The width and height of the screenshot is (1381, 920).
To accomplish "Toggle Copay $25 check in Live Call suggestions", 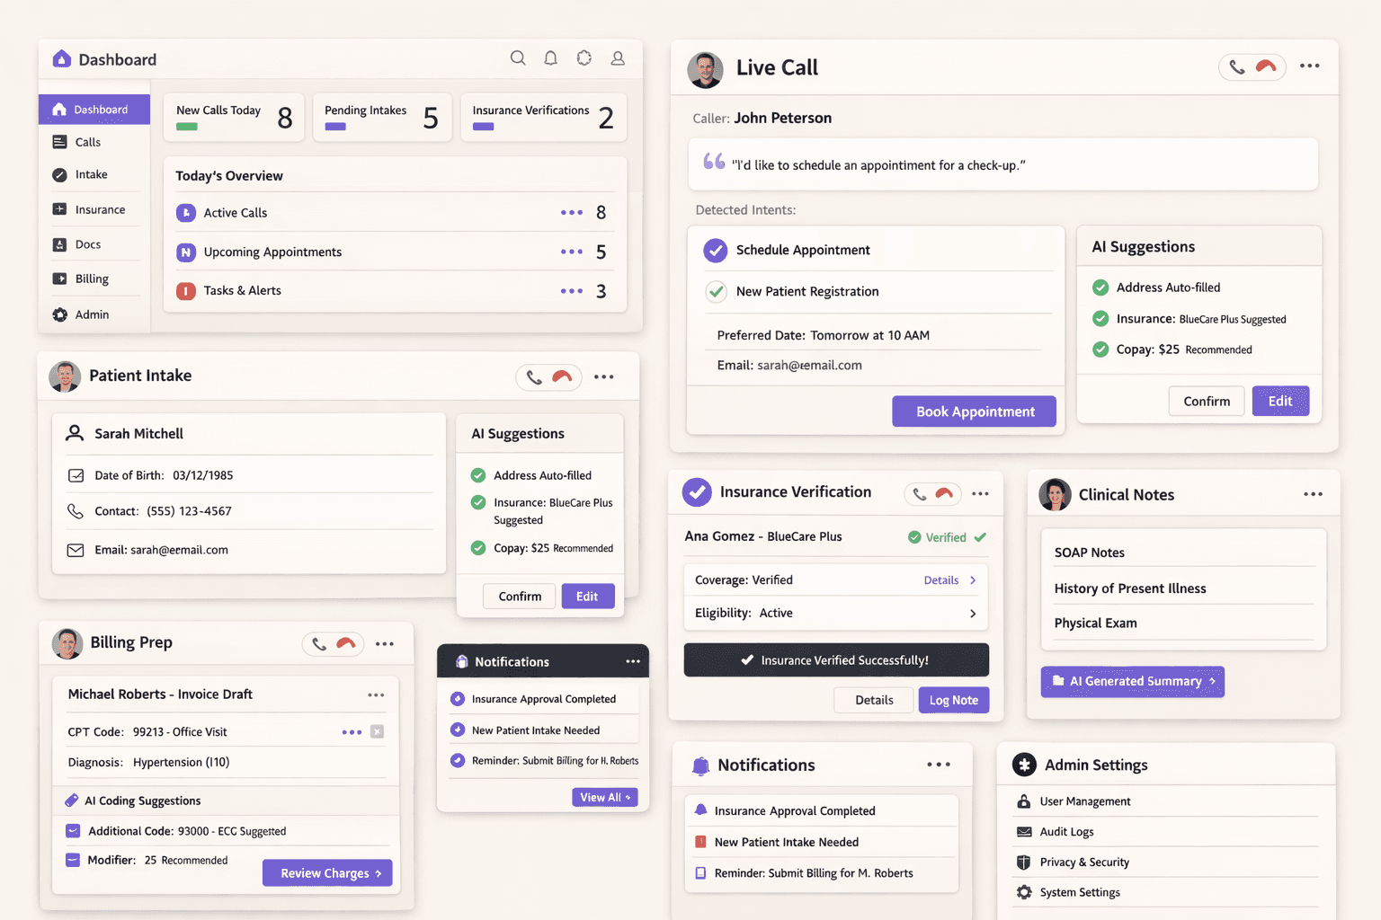I will click(1100, 349).
